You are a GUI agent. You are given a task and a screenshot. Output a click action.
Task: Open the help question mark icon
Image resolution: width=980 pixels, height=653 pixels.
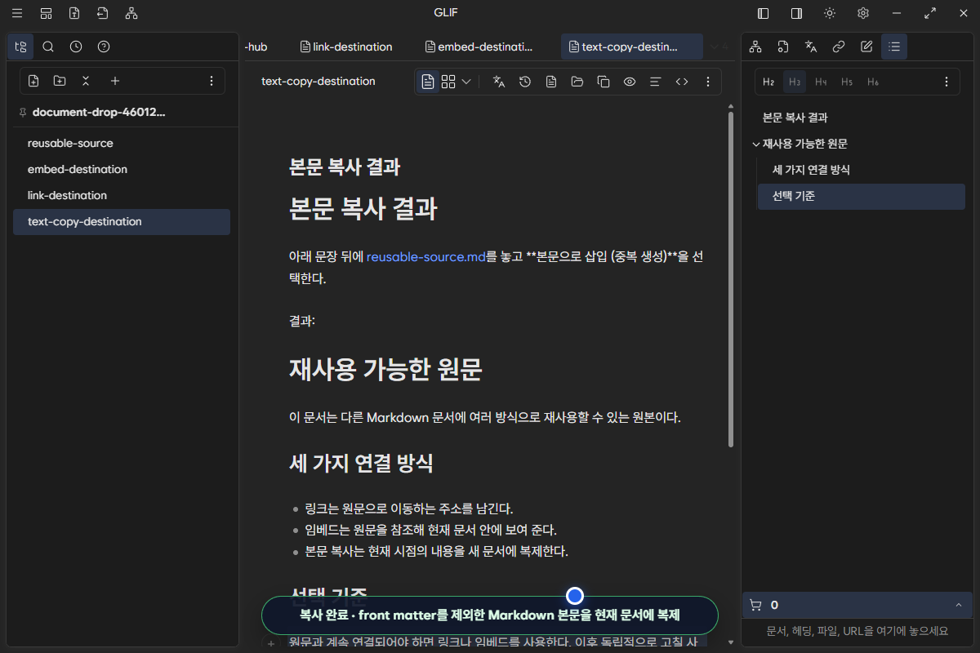coord(104,47)
